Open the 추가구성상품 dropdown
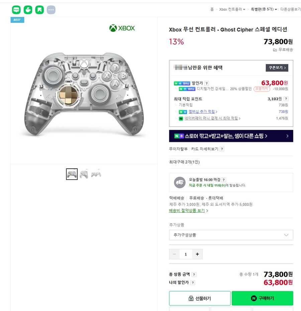This screenshot has height=311, width=301. pos(231,235)
